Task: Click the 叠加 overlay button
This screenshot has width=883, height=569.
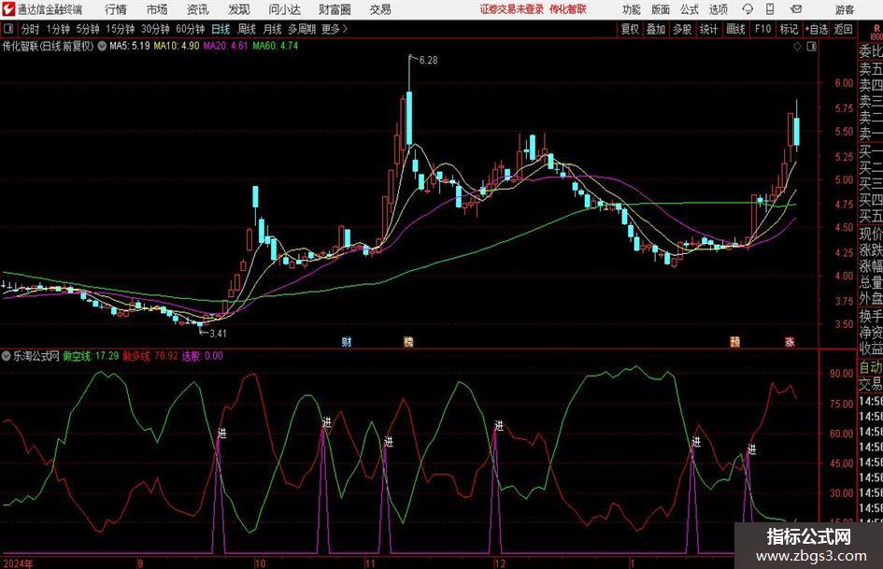Action: (656, 29)
